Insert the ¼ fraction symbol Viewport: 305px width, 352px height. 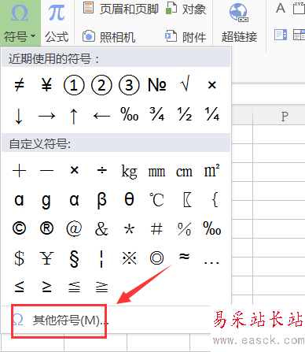212,114
